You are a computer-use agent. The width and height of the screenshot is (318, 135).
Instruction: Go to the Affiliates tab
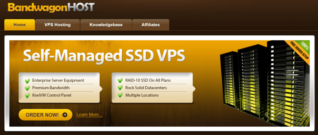[151, 25]
